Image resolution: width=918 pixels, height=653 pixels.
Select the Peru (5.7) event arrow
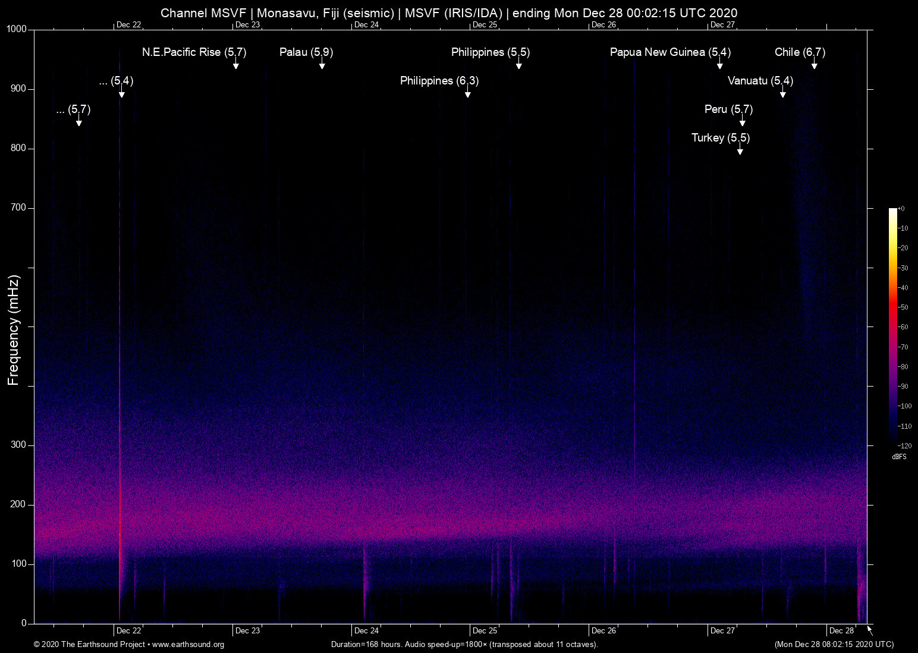click(742, 122)
